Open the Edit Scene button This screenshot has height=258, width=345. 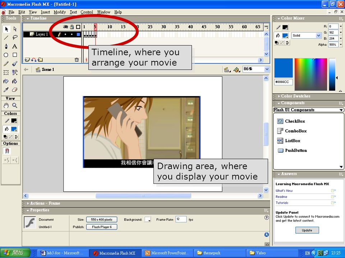(227, 70)
